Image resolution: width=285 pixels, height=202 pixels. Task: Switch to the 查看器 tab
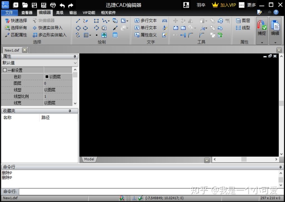point(27,13)
